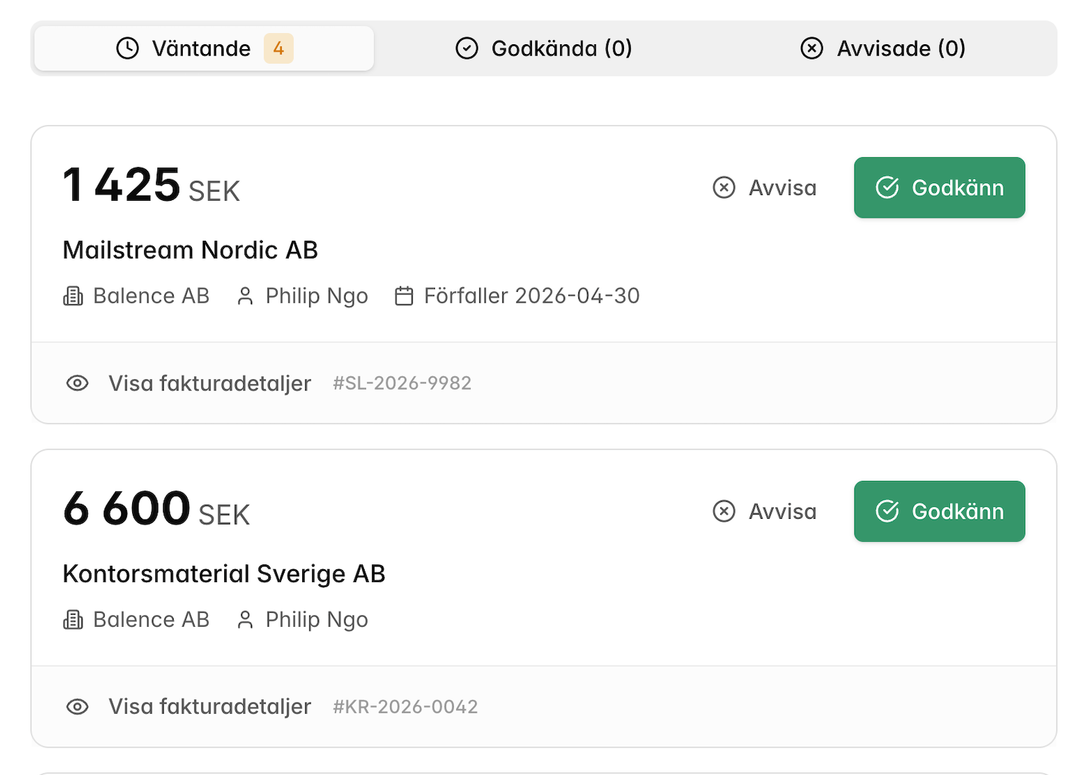This screenshot has height=775, width=1085.
Task: Show invoice details for Mailstream Nordic AB
Action: pos(209,383)
